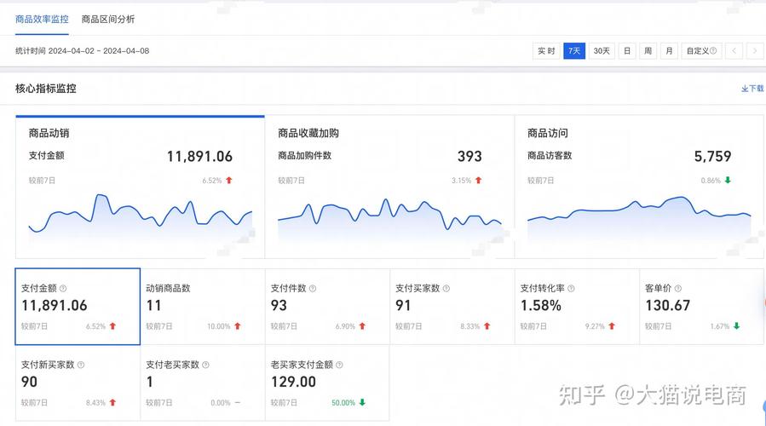Click the 393 商品加购件数 value
Image resolution: width=766 pixels, height=426 pixels.
coord(469,156)
